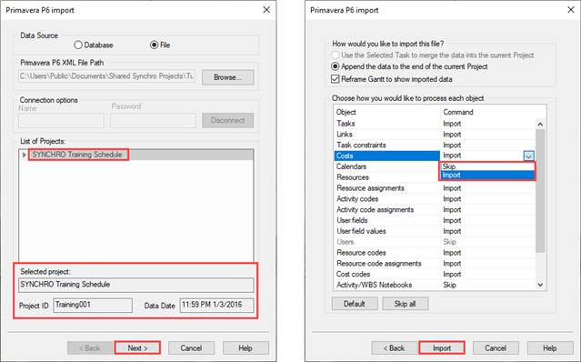Click the connection Name input field
581x362 pixels.
tap(61, 121)
